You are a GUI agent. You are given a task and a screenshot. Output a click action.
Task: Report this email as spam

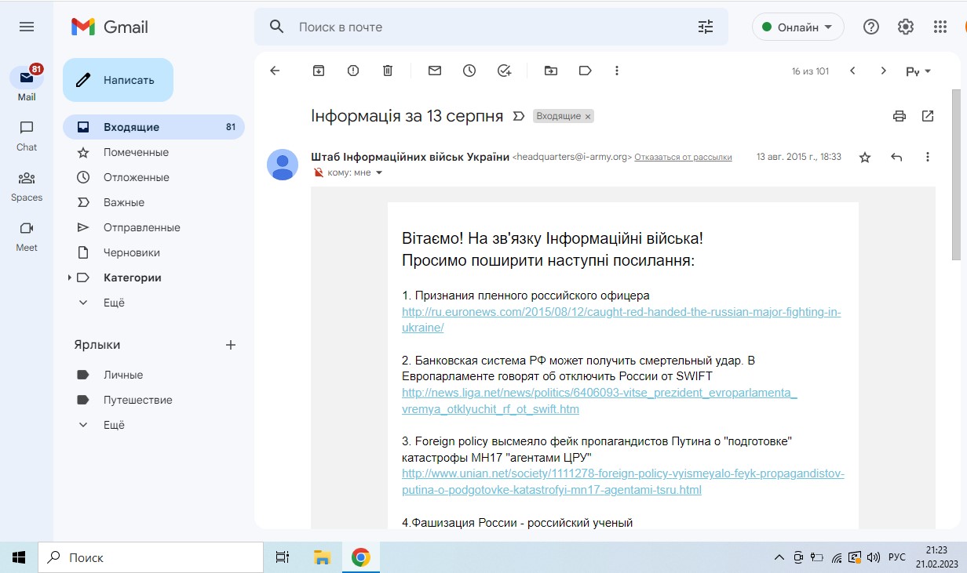pos(353,71)
